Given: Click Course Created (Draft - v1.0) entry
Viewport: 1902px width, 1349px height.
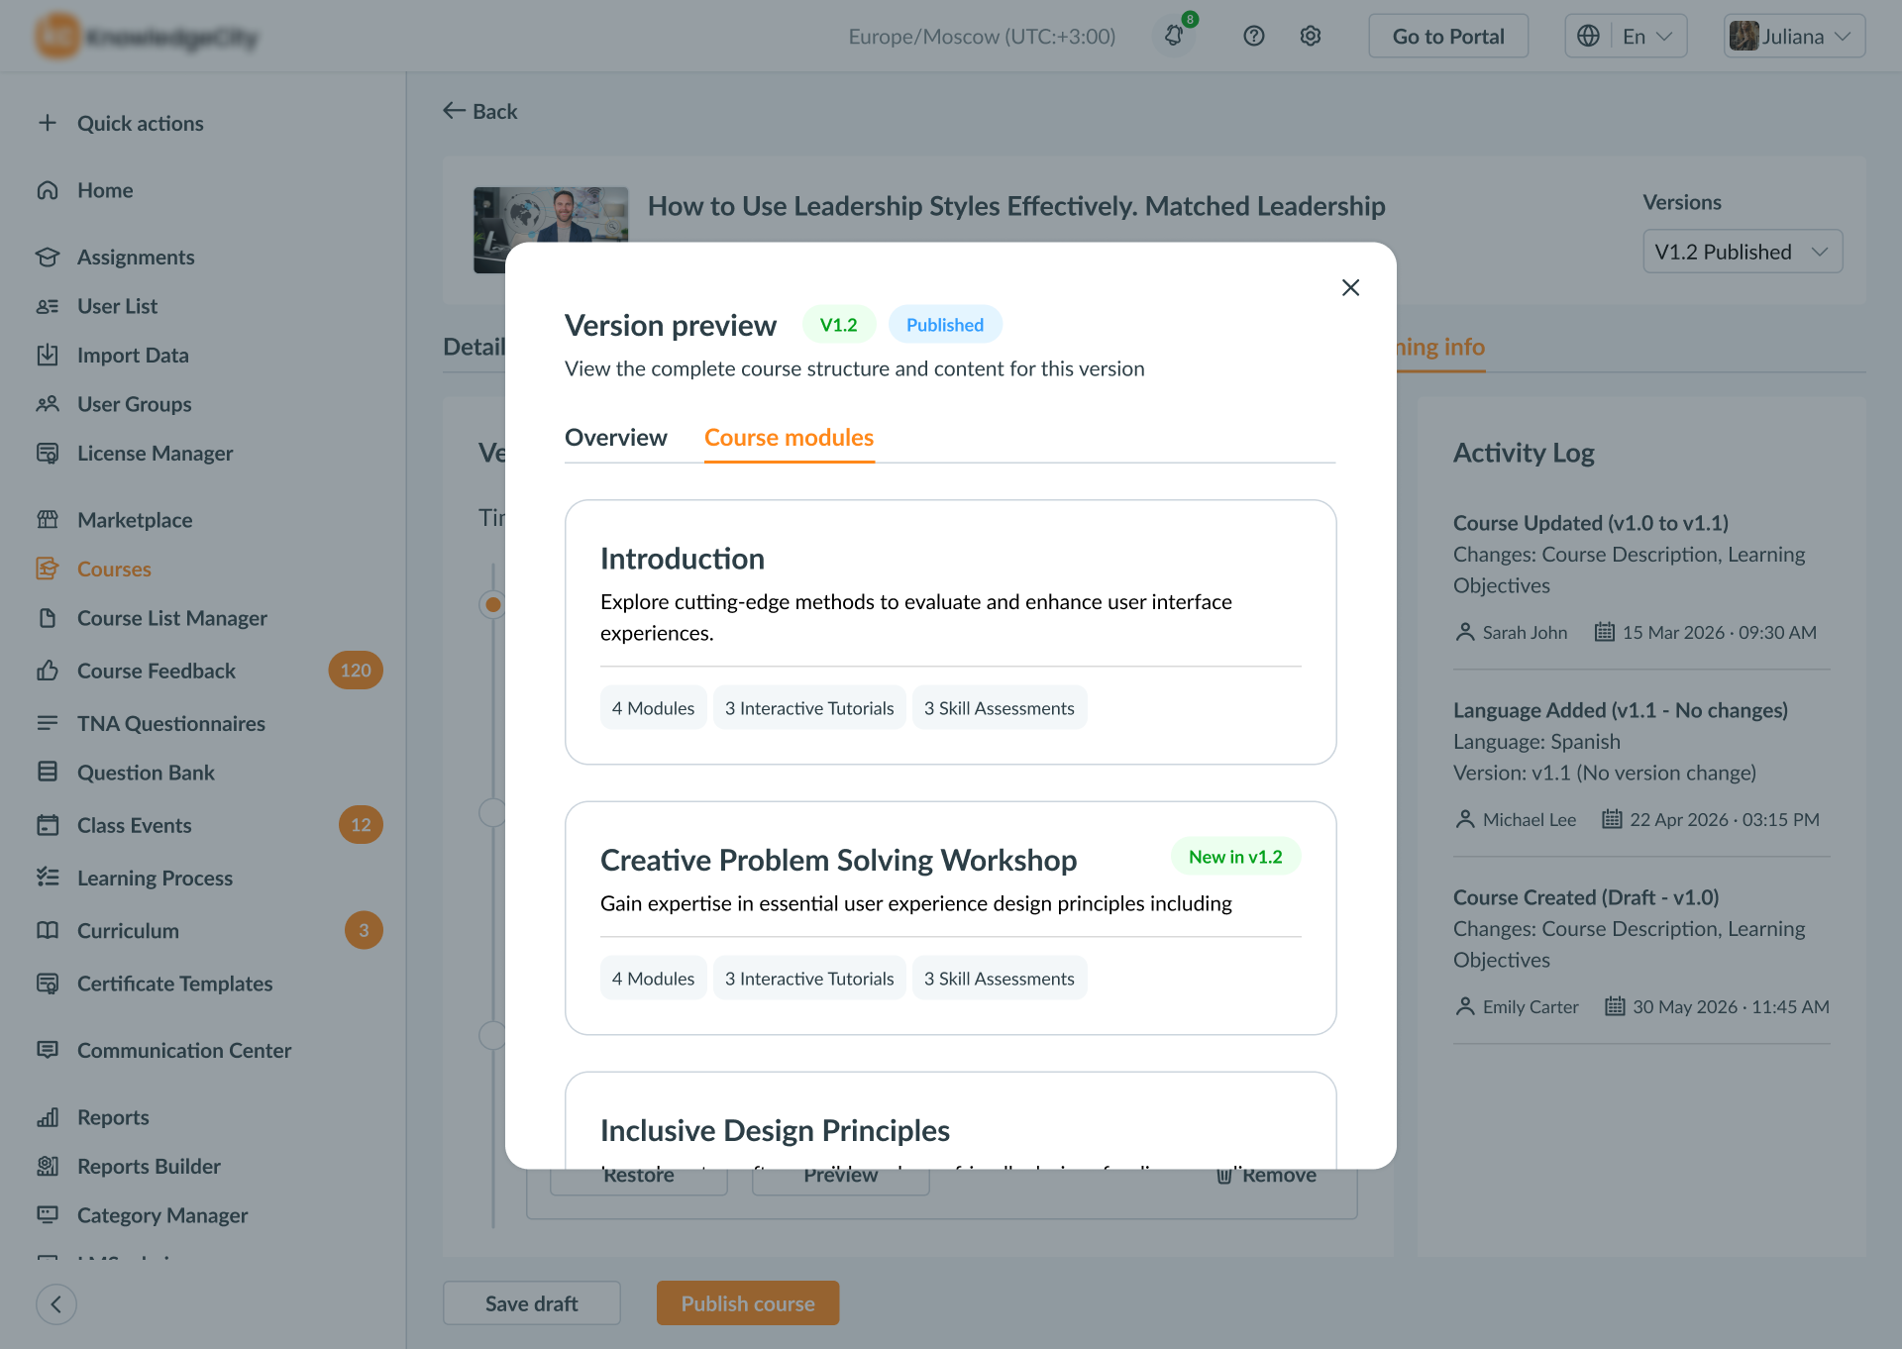Looking at the screenshot, I should [x=1585, y=897].
